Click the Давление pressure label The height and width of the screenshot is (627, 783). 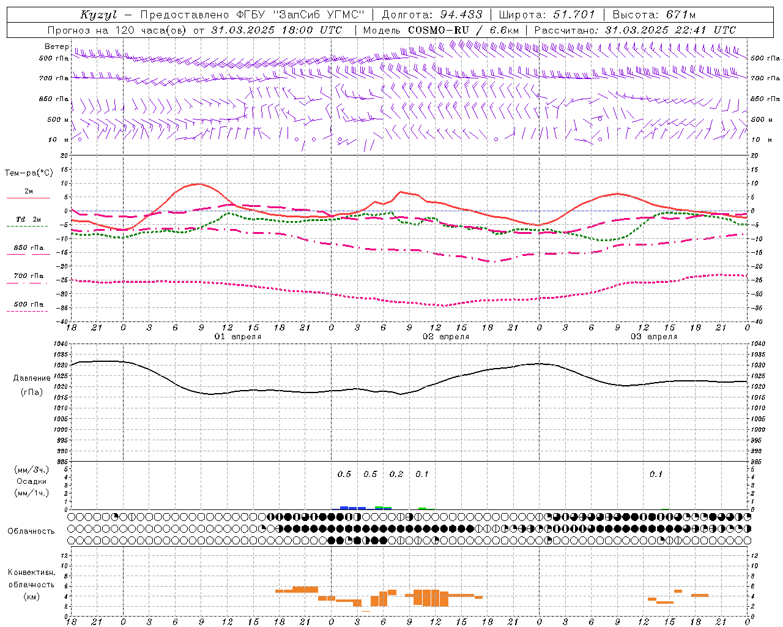tap(31, 378)
